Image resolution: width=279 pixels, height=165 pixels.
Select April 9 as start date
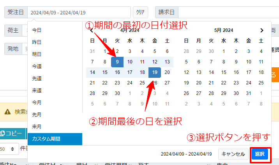pos(117,61)
